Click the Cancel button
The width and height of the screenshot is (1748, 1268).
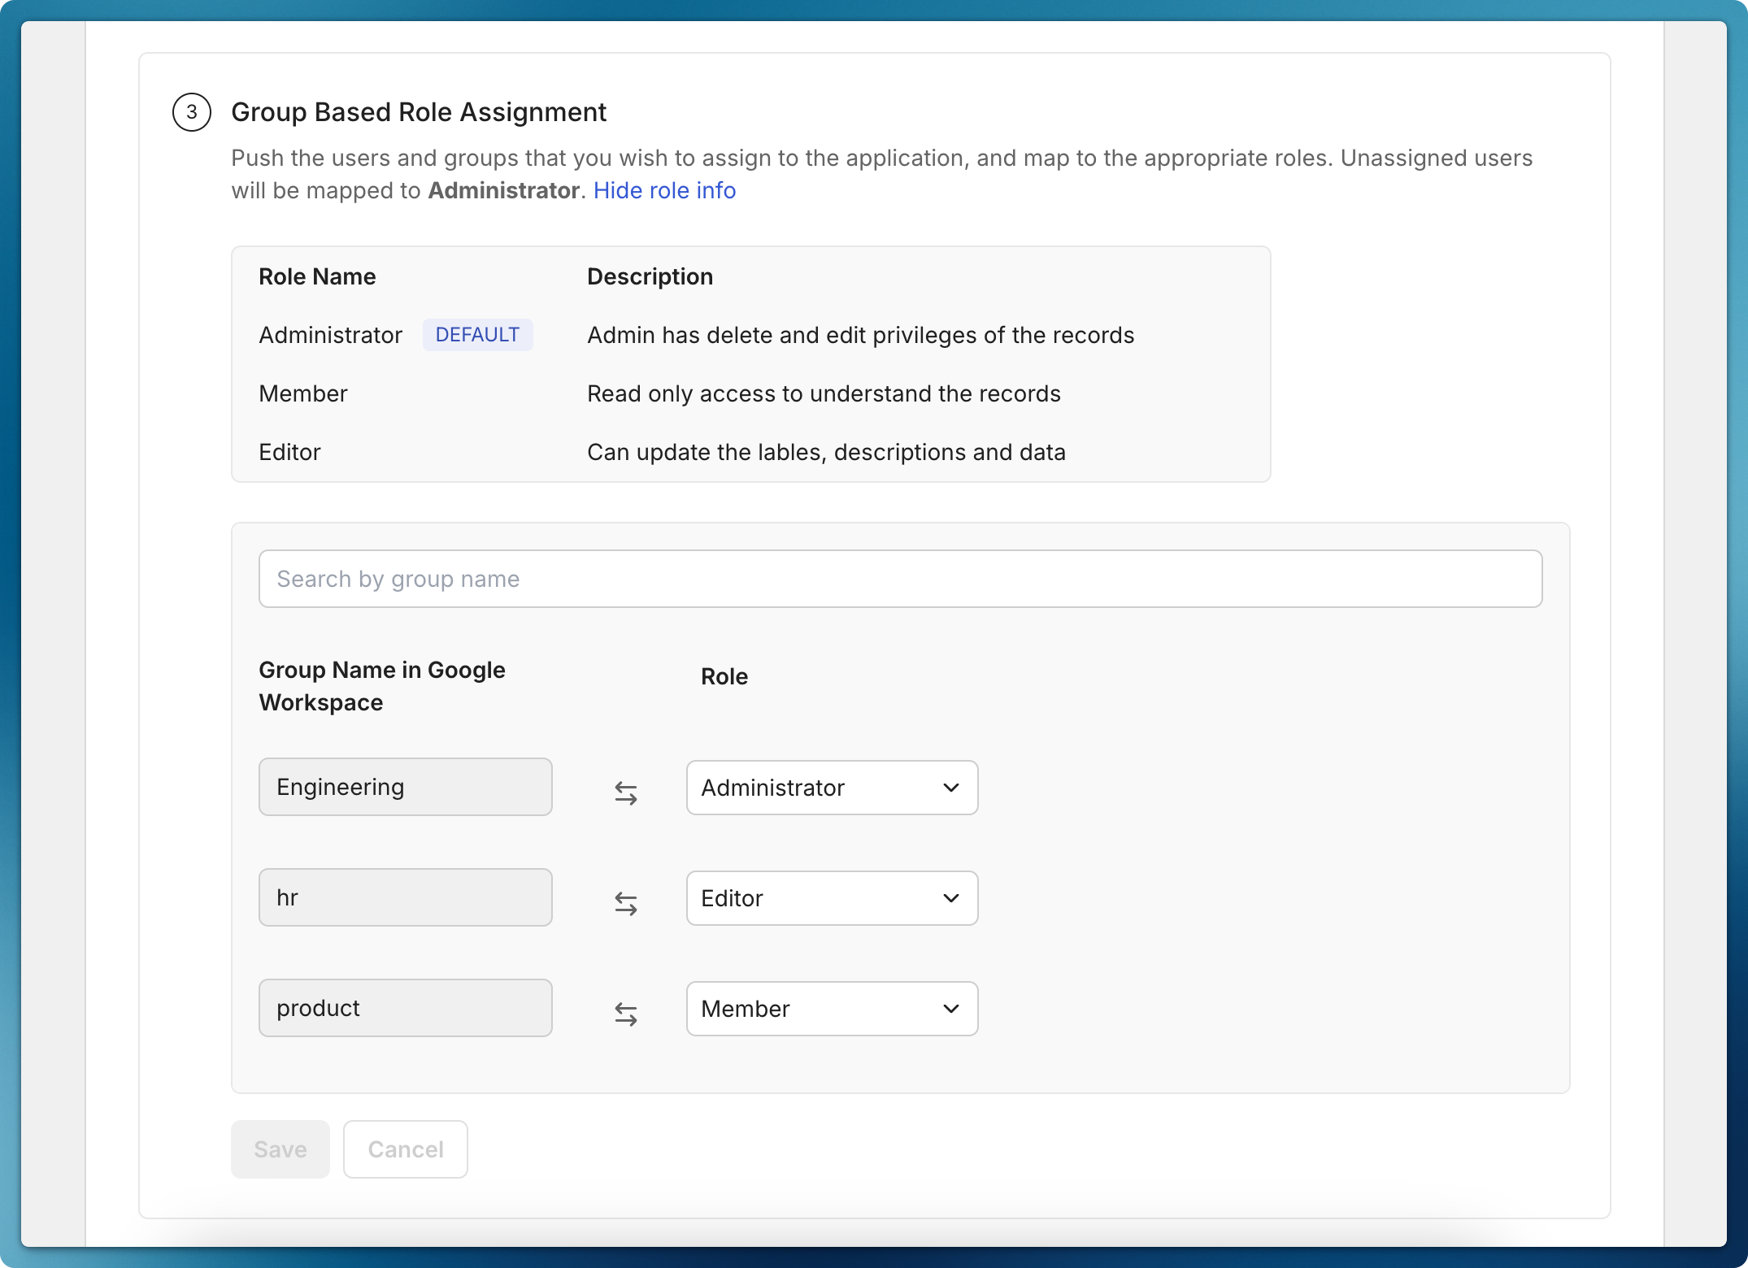coord(405,1149)
